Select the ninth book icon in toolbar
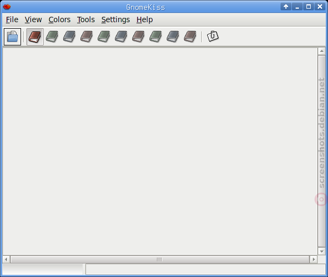This screenshot has width=328, height=277. tap(173, 36)
